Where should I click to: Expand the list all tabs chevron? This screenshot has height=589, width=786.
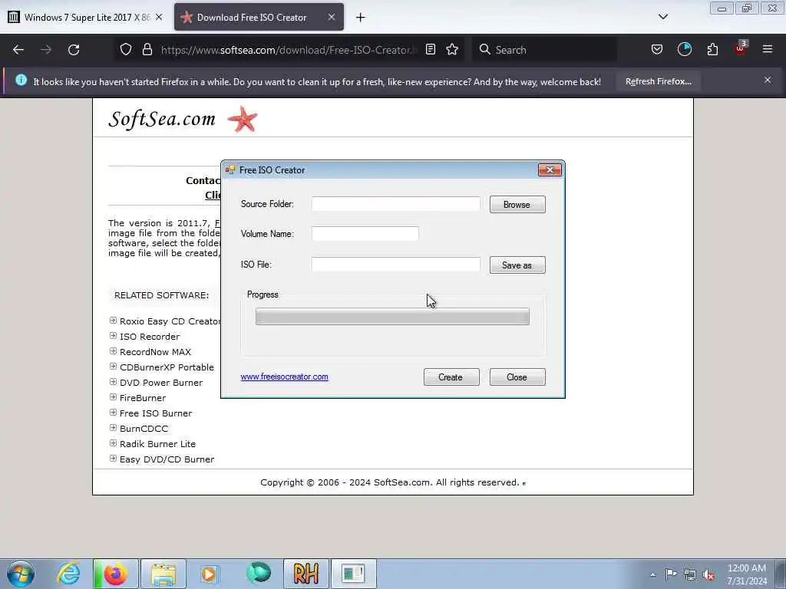[x=662, y=17]
